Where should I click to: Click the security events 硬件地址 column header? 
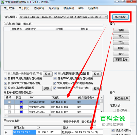click(24, 128)
